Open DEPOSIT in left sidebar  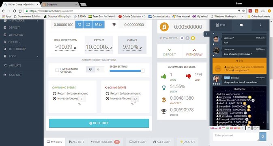pos(14,28)
